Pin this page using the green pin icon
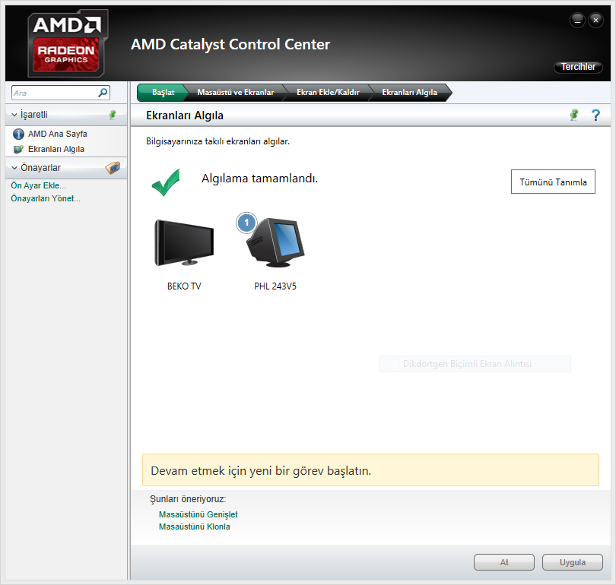616x585 pixels. pos(574,115)
